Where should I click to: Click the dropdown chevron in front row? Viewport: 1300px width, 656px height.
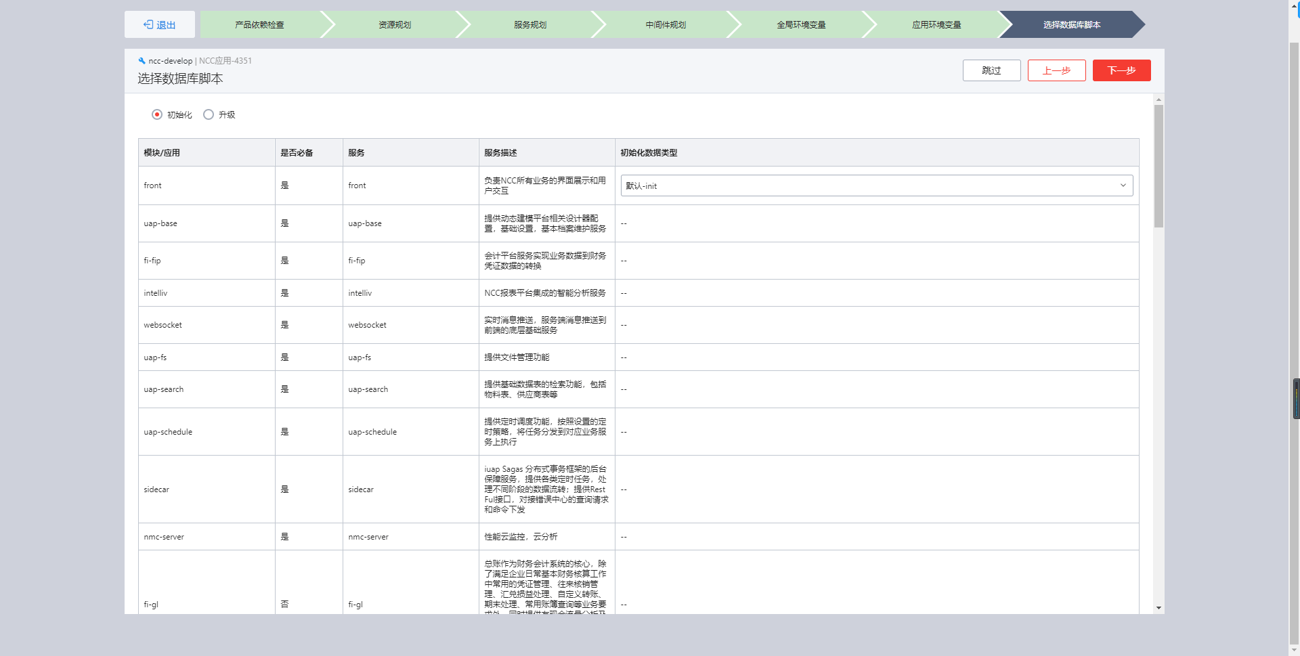(x=1123, y=185)
